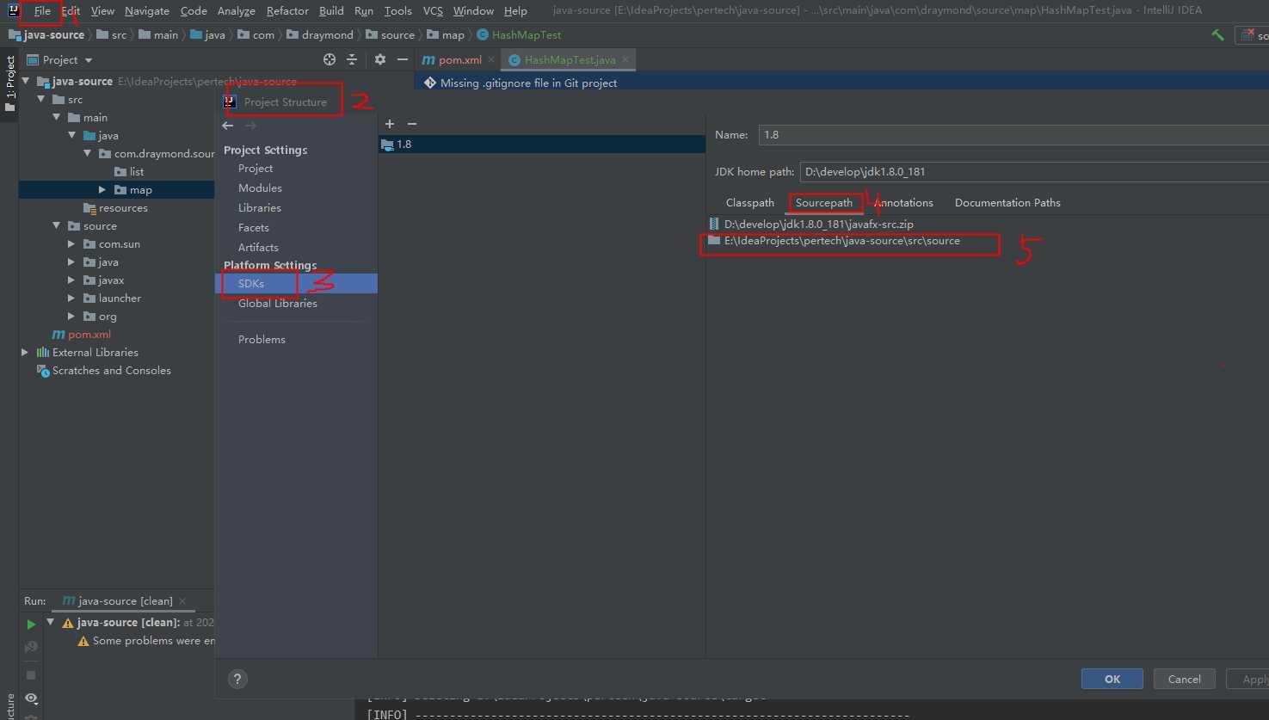Open the File menu
Viewport: 1269px width, 720px height.
[42, 11]
